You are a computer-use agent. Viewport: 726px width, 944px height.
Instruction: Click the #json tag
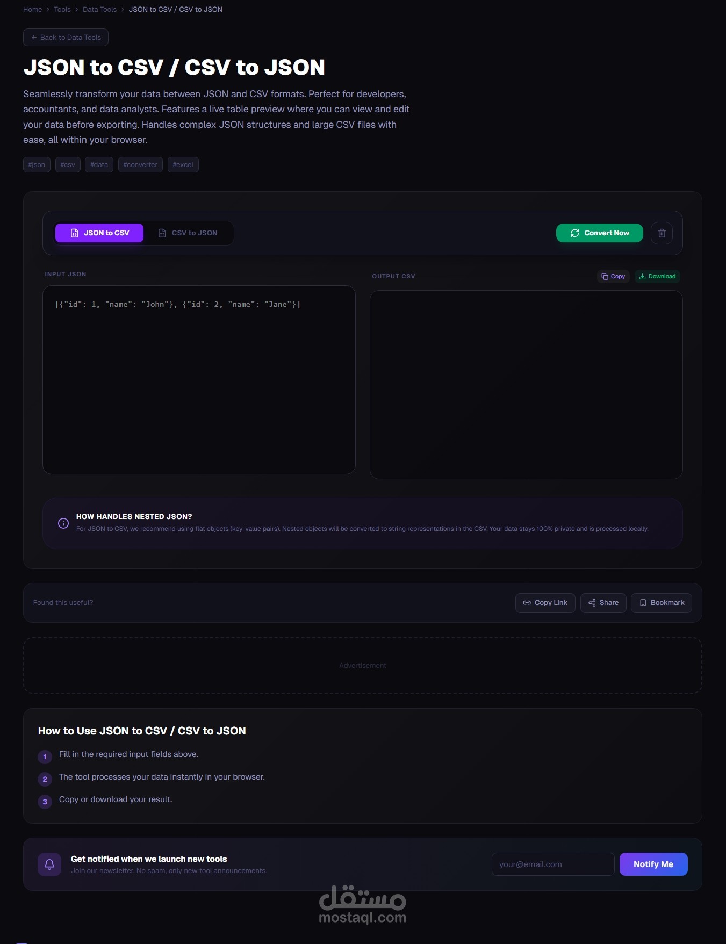tap(37, 165)
